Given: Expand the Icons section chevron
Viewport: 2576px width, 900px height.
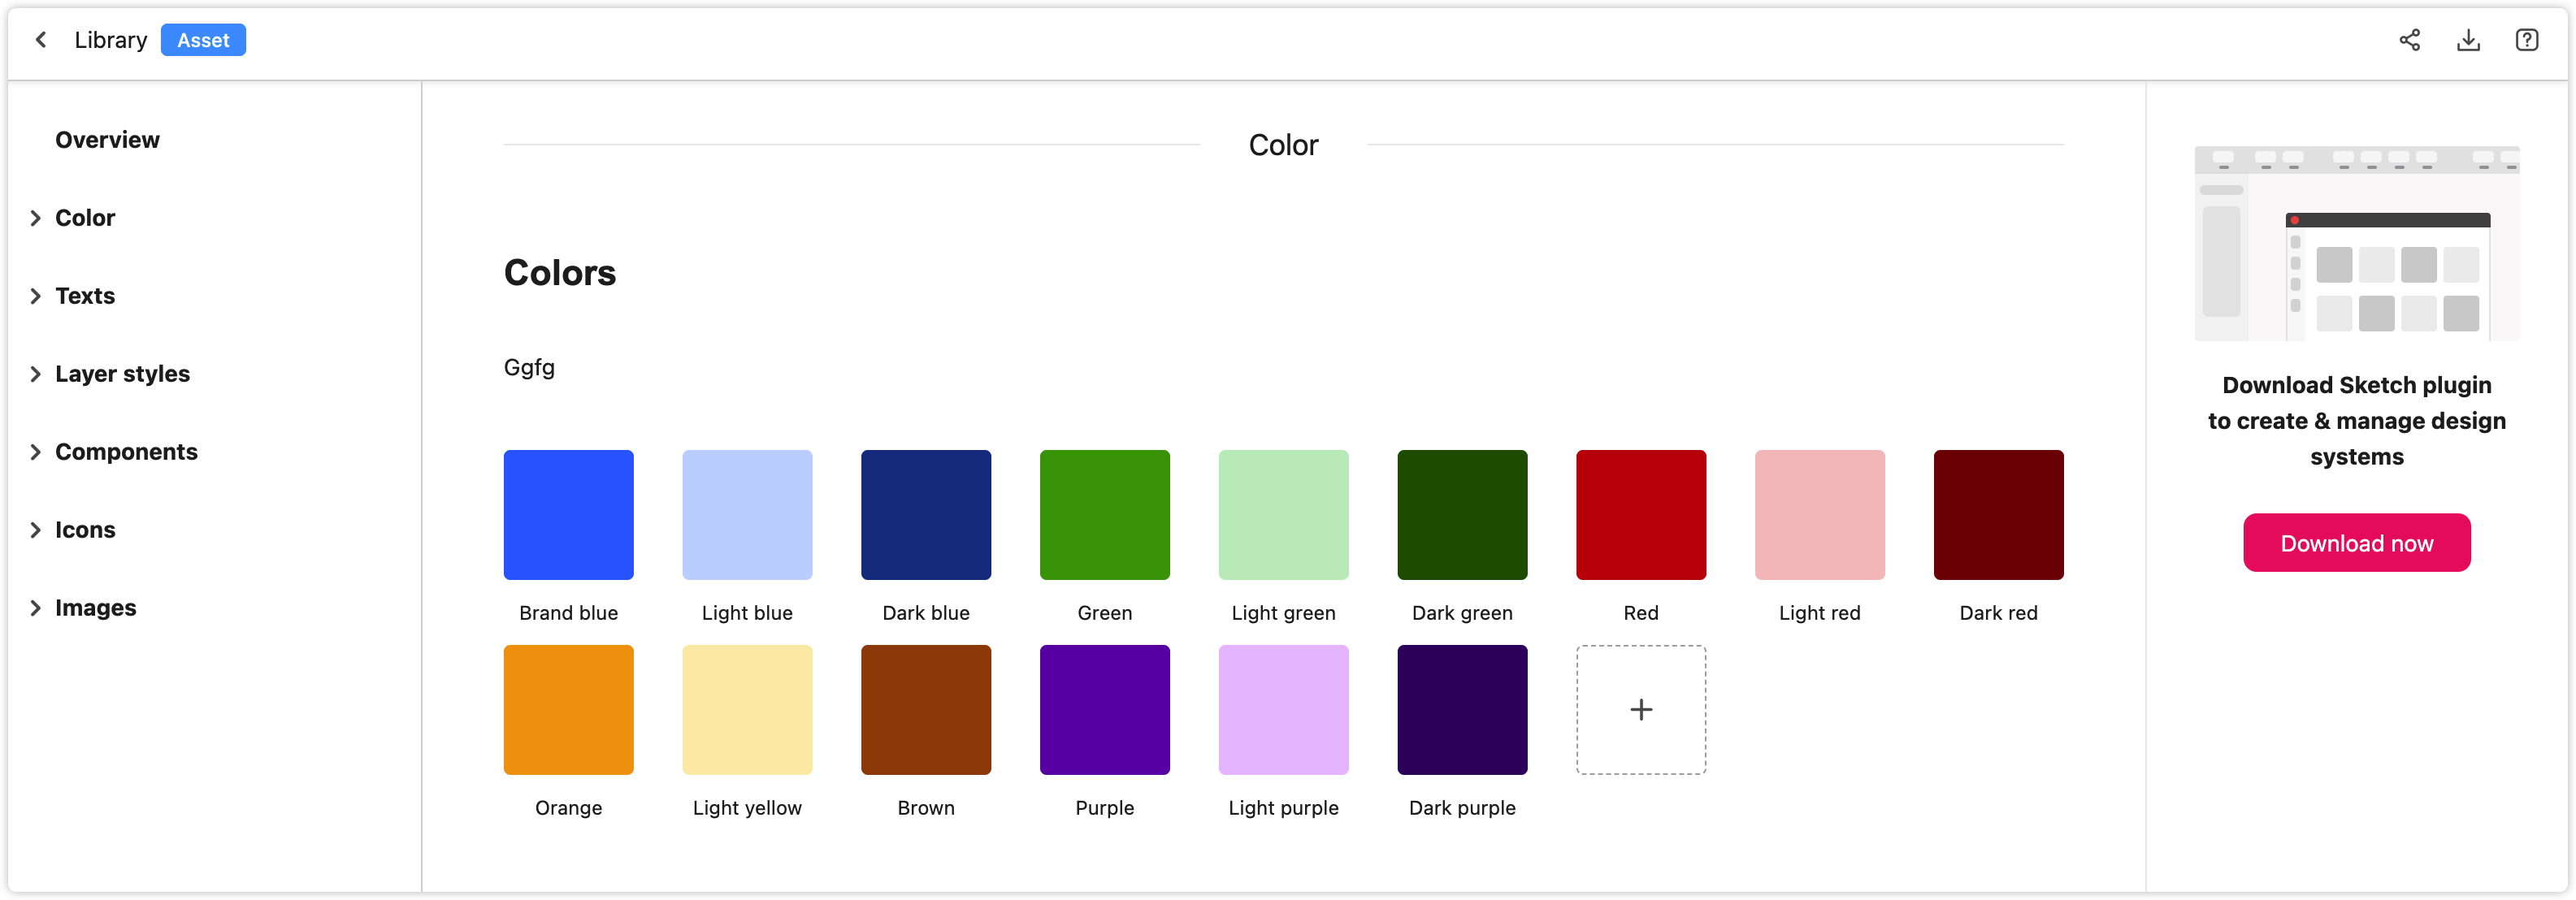Looking at the screenshot, I should 36,530.
